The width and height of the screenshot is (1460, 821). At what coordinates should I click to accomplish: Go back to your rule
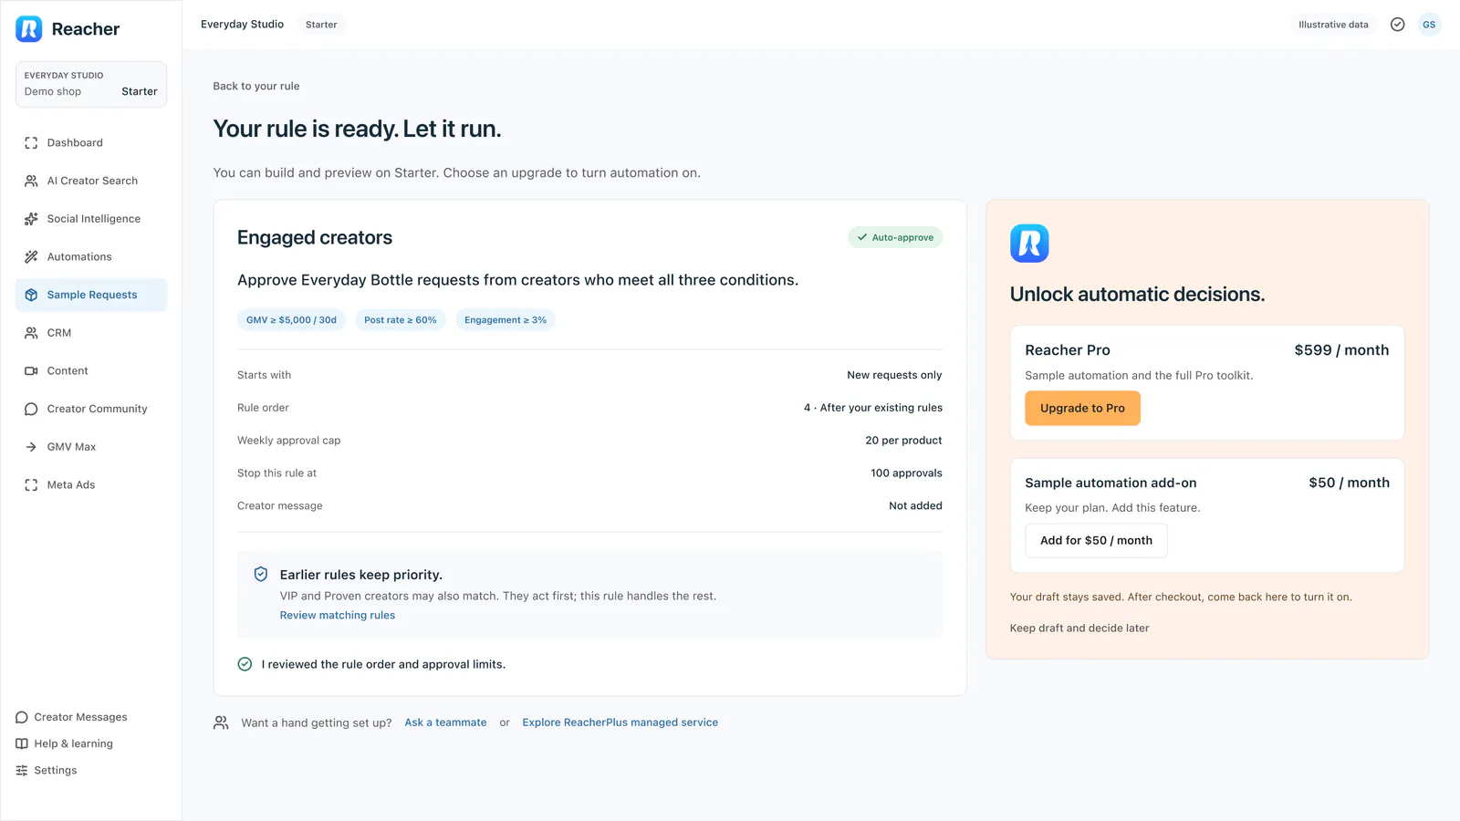click(256, 86)
